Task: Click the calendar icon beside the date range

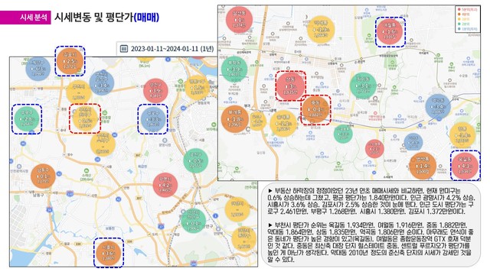Action: (x=124, y=49)
